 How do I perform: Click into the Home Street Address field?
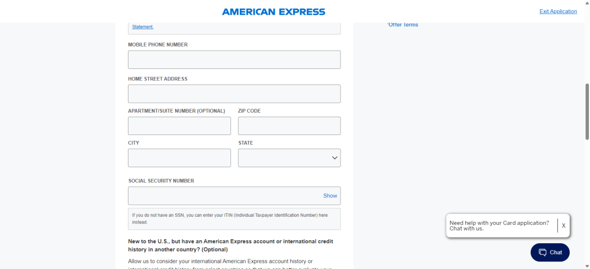point(234,94)
